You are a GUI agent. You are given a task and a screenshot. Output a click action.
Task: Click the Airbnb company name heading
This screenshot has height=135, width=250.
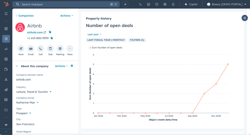pyautogui.click(x=34, y=26)
